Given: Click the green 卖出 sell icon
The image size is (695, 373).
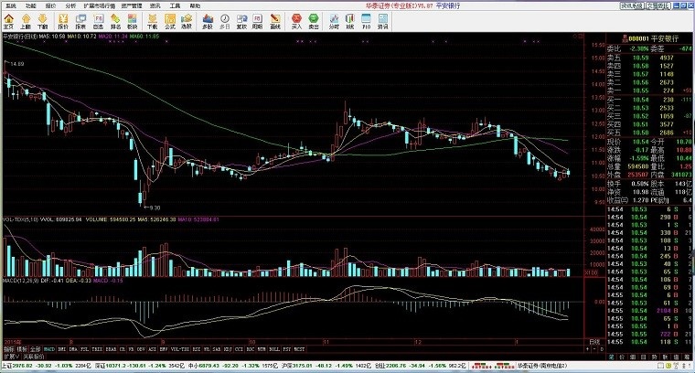Looking at the screenshot, I should [x=314, y=21].
